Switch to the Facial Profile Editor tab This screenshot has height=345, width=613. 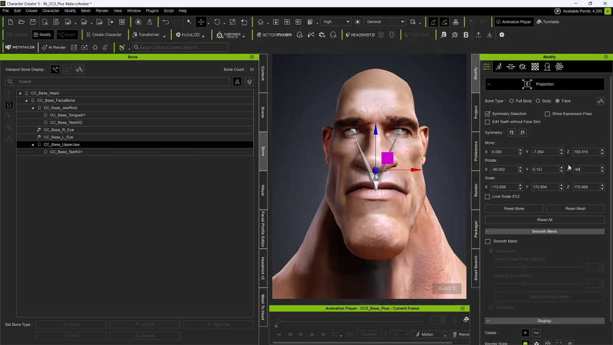[x=263, y=229]
